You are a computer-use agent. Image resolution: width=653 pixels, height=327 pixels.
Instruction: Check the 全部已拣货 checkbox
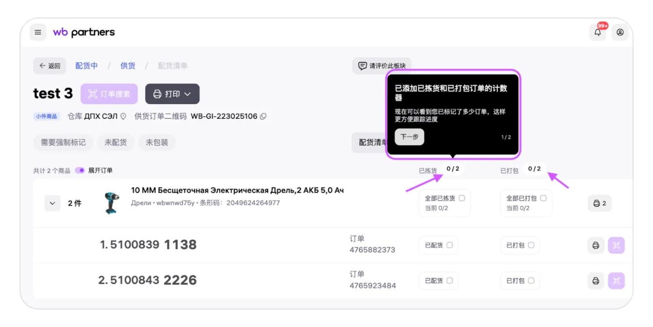(x=462, y=198)
